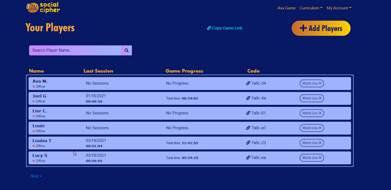
Task: Click the link icon beside code 7a9c-a3
Action: (248, 128)
